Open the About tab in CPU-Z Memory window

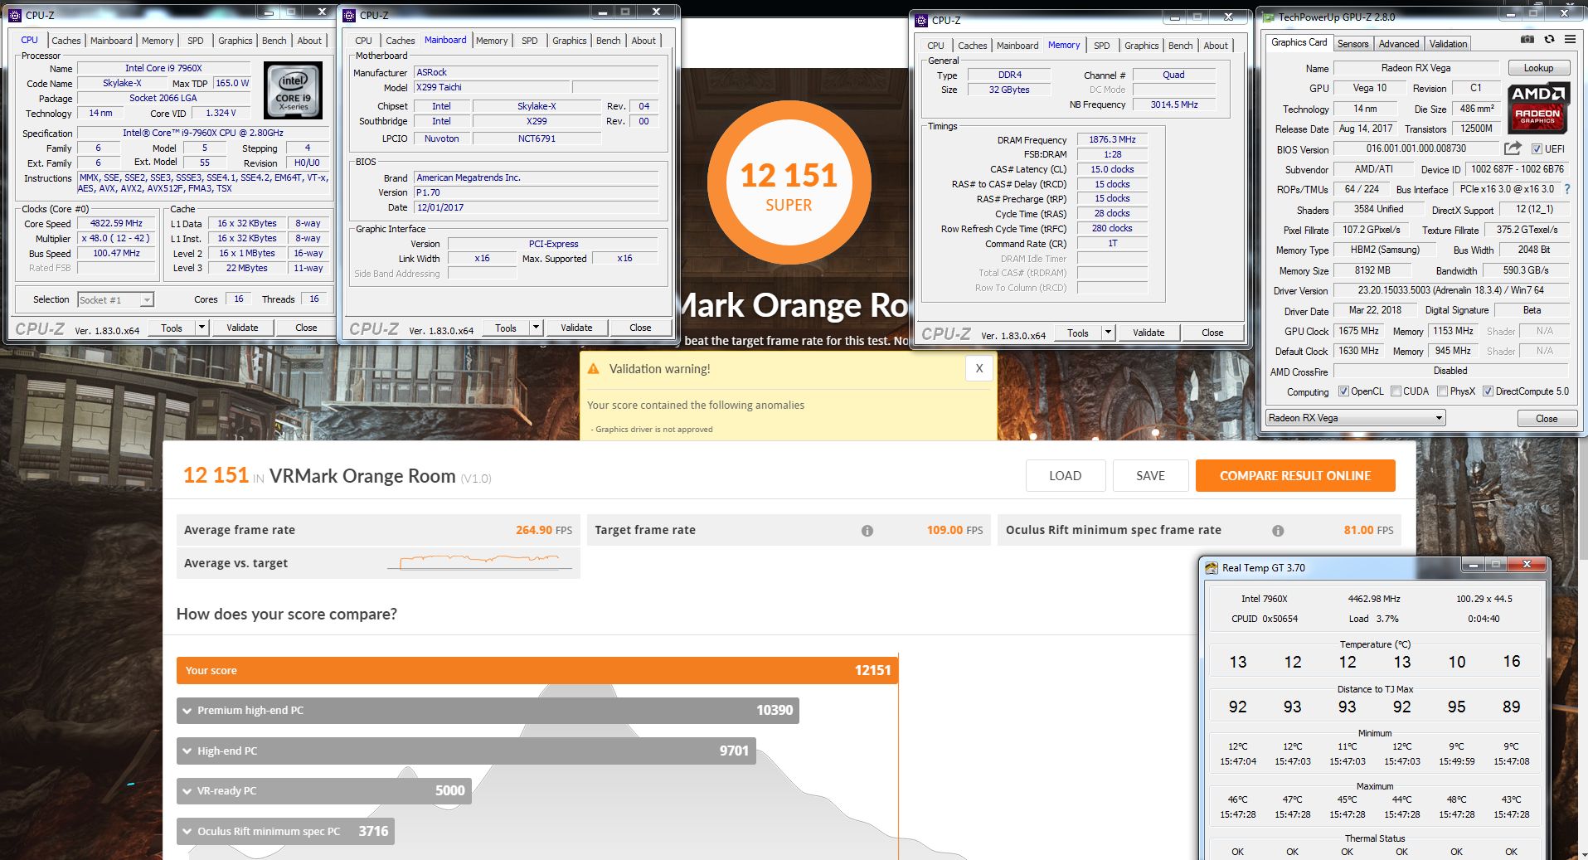pyautogui.click(x=1216, y=46)
